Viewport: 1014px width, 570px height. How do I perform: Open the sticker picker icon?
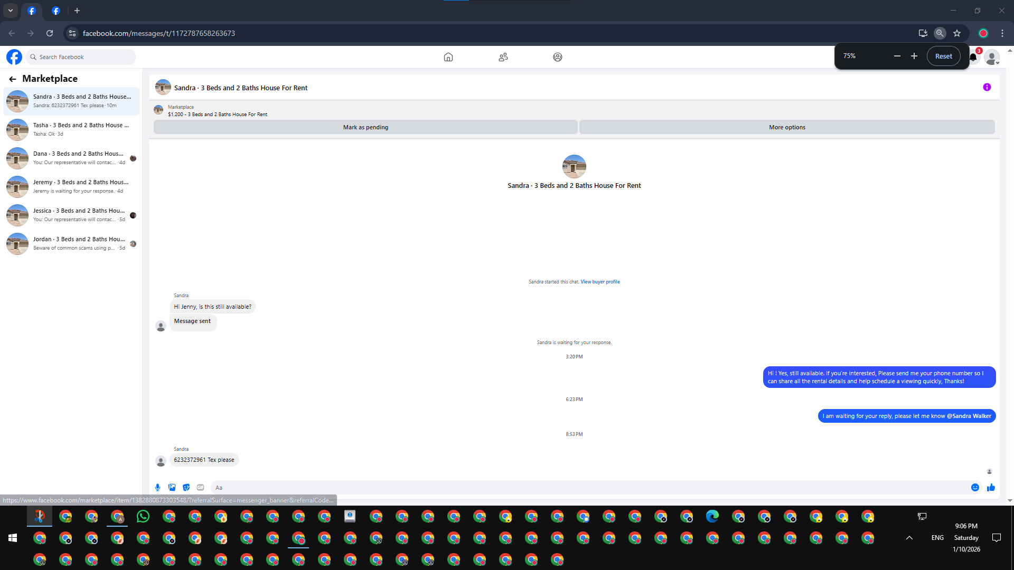(x=186, y=488)
